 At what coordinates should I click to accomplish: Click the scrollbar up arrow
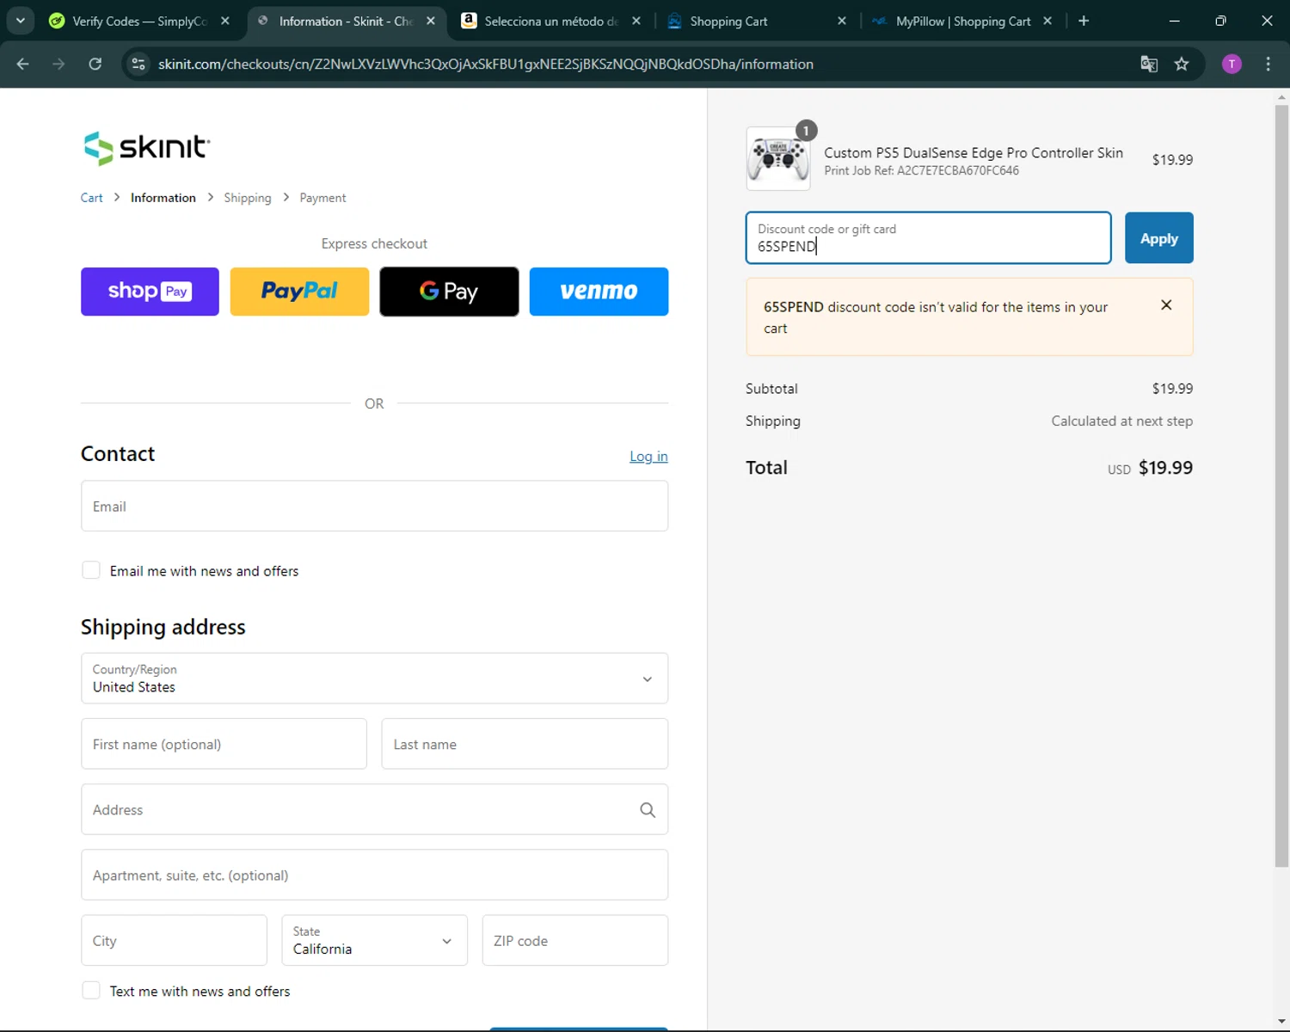click(1281, 96)
